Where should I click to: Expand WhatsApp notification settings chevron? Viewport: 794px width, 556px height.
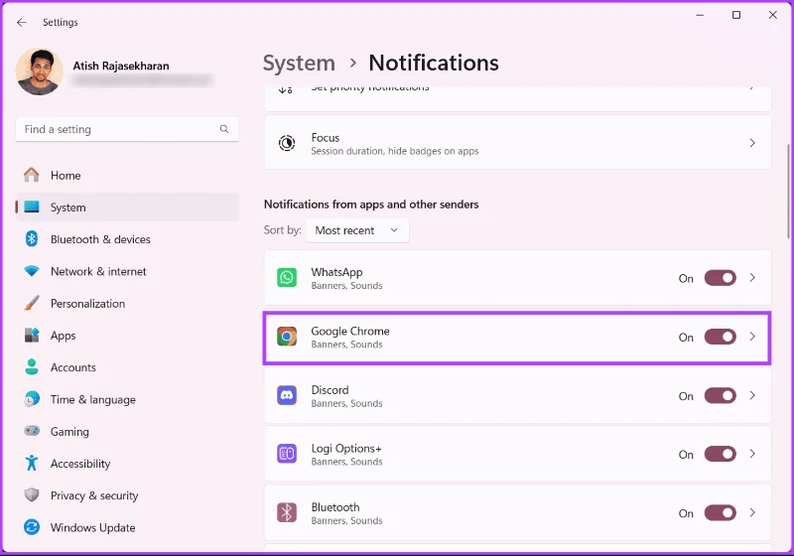(752, 277)
